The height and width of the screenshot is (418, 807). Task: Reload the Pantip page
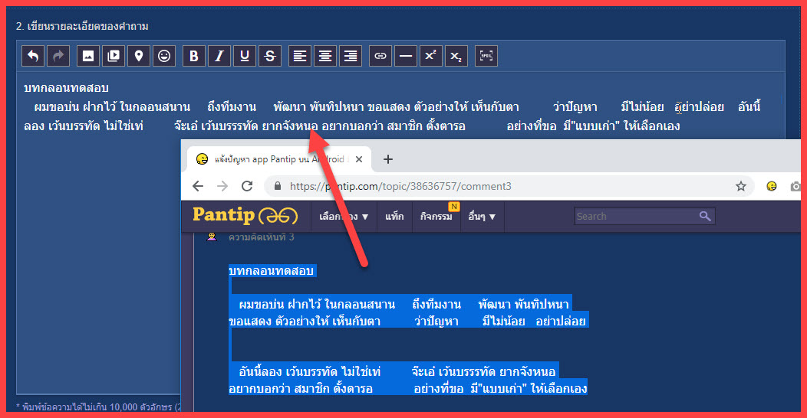point(247,186)
